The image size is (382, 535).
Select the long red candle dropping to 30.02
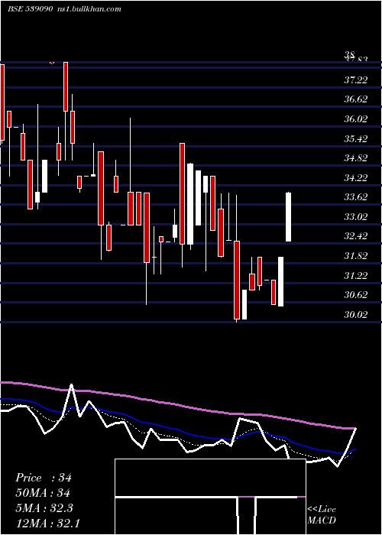[237, 280]
